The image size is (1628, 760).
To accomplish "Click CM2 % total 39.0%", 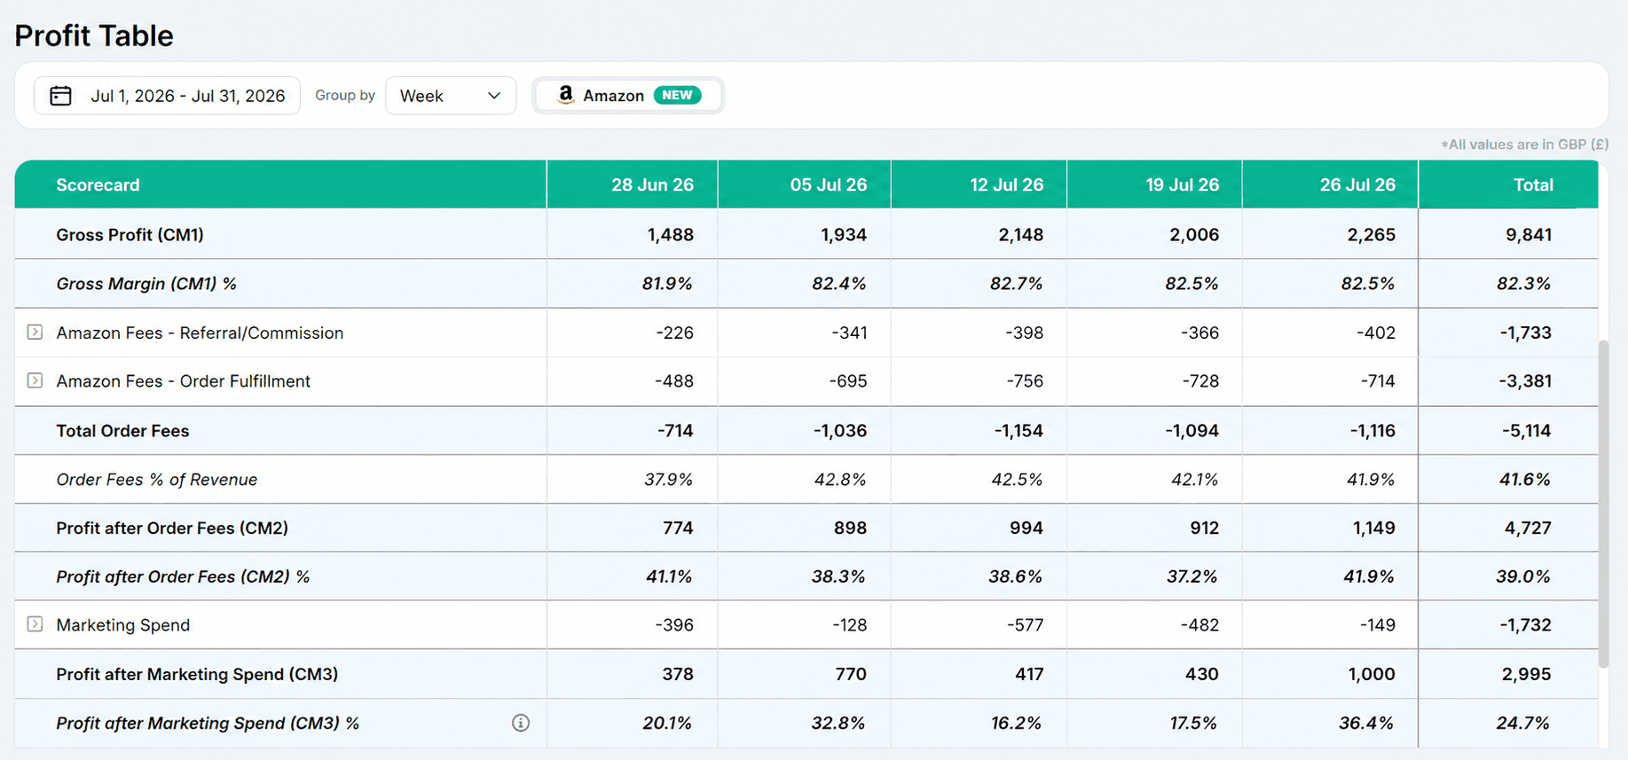I will point(1523,577).
